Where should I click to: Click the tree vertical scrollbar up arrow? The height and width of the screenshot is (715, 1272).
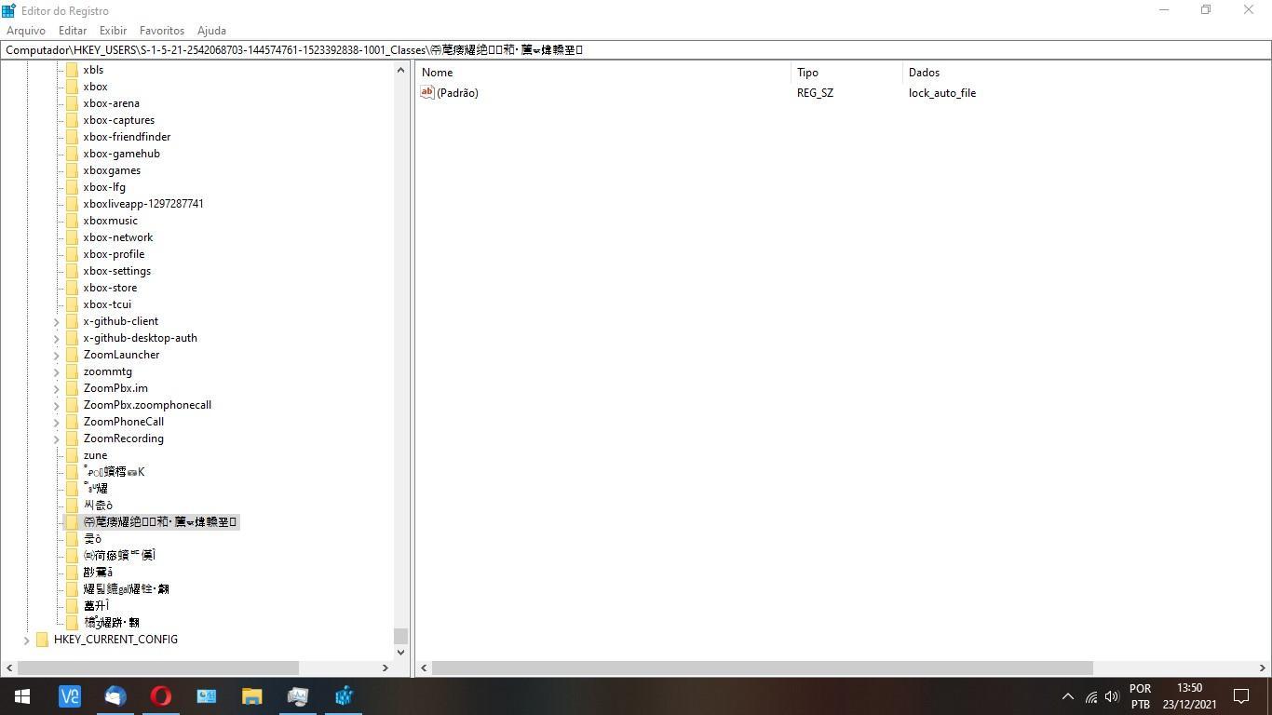pos(401,69)
